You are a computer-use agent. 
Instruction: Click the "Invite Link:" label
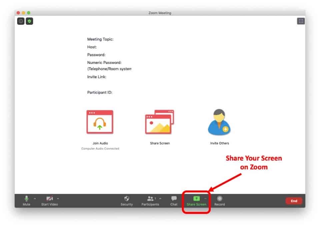pos(97,77)
